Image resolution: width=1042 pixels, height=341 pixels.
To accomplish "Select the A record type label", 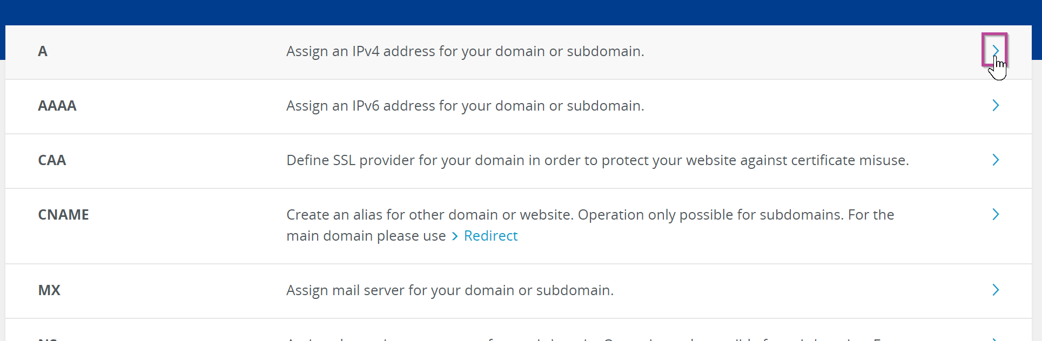I will point(43,51).
